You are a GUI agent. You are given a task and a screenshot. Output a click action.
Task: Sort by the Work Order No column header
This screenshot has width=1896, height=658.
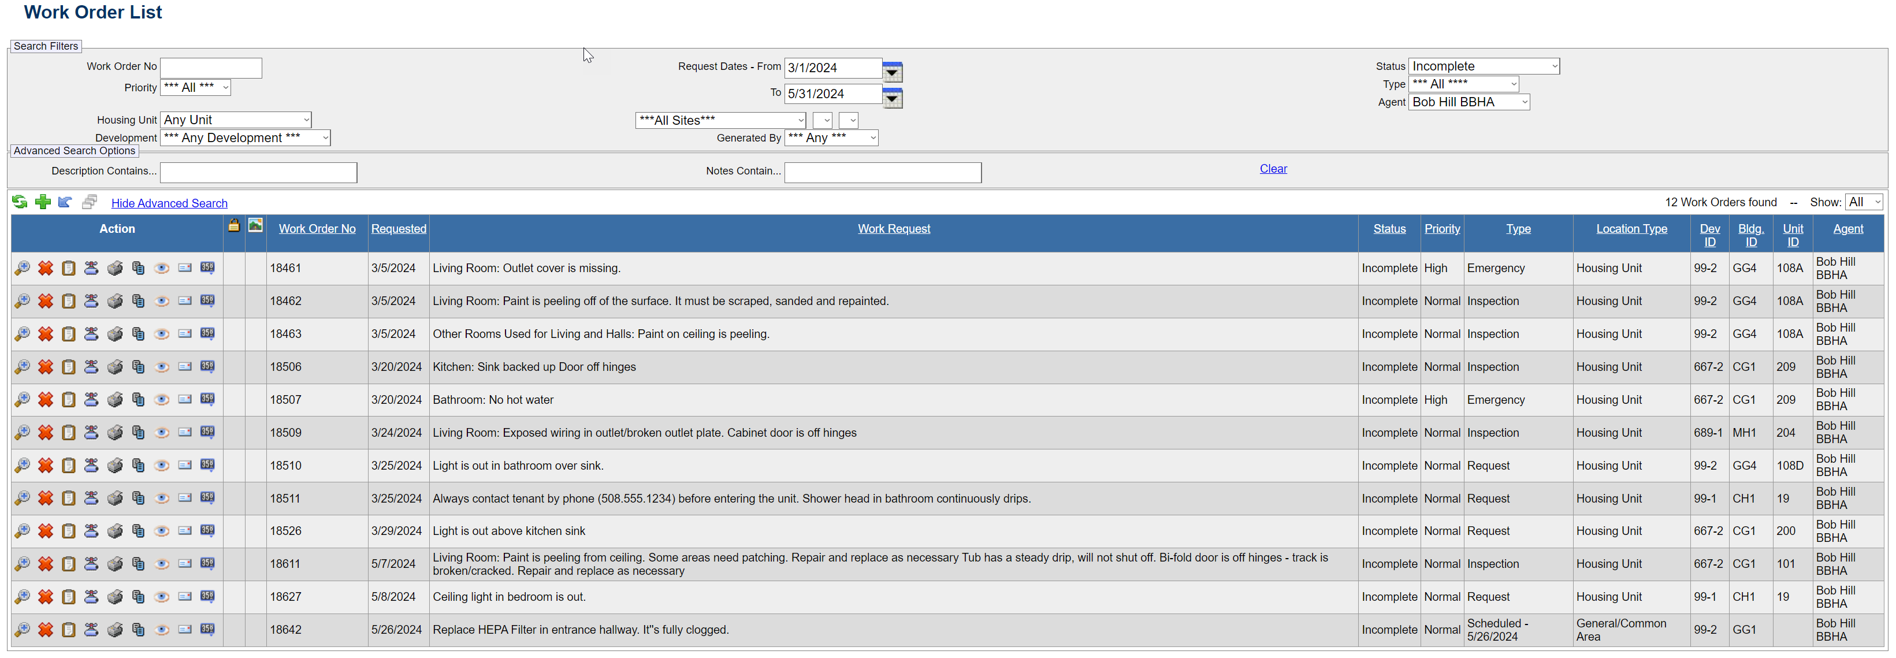tap(317, 229)
